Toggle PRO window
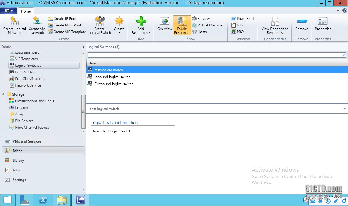This screenshot has width=348, height=206. [x=238, y=32]
